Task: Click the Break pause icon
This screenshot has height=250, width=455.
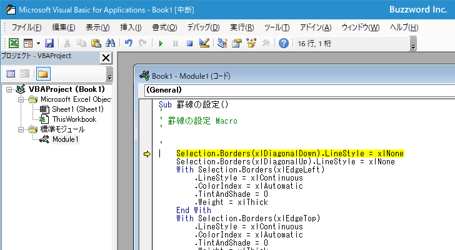Action: point(175,44)
